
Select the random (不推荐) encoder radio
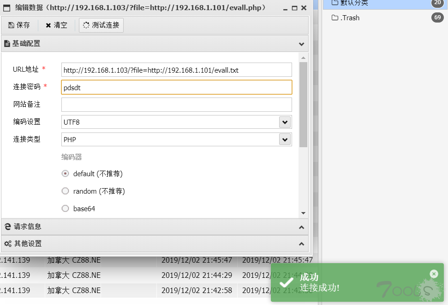65,191
